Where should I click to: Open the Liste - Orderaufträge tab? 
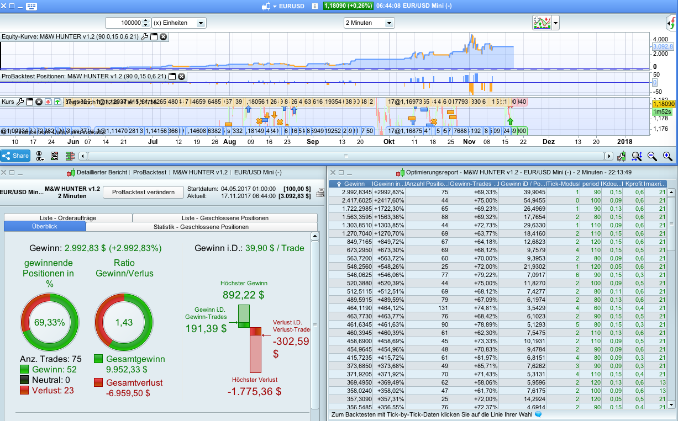coord(68,218)
